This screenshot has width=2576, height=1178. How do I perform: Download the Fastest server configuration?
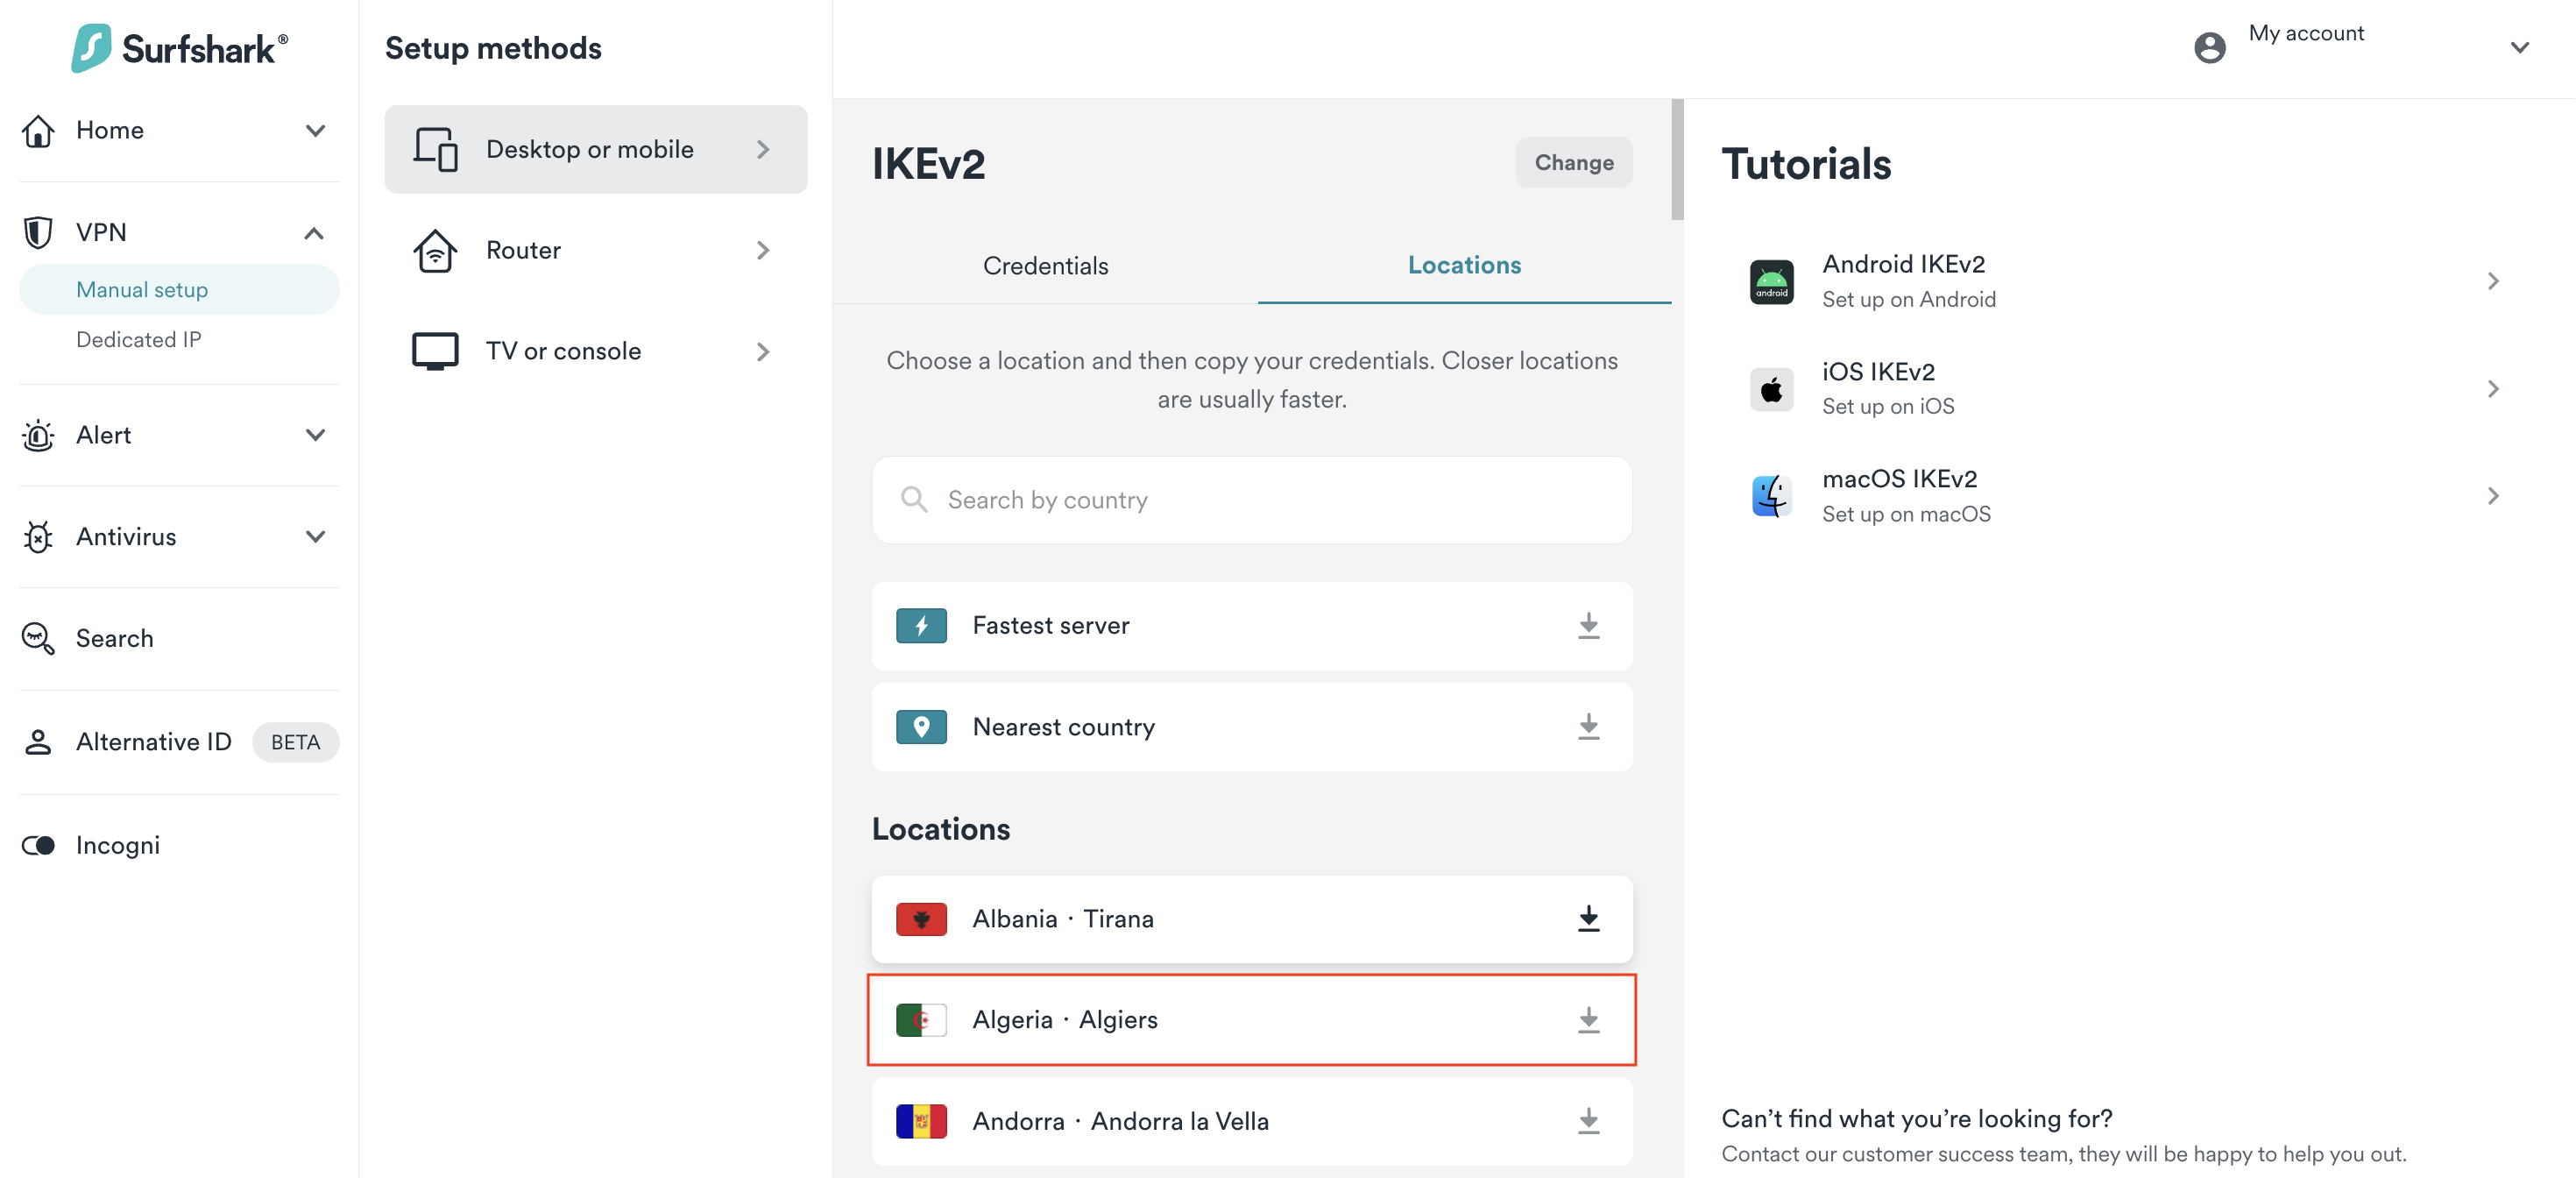1588,626
